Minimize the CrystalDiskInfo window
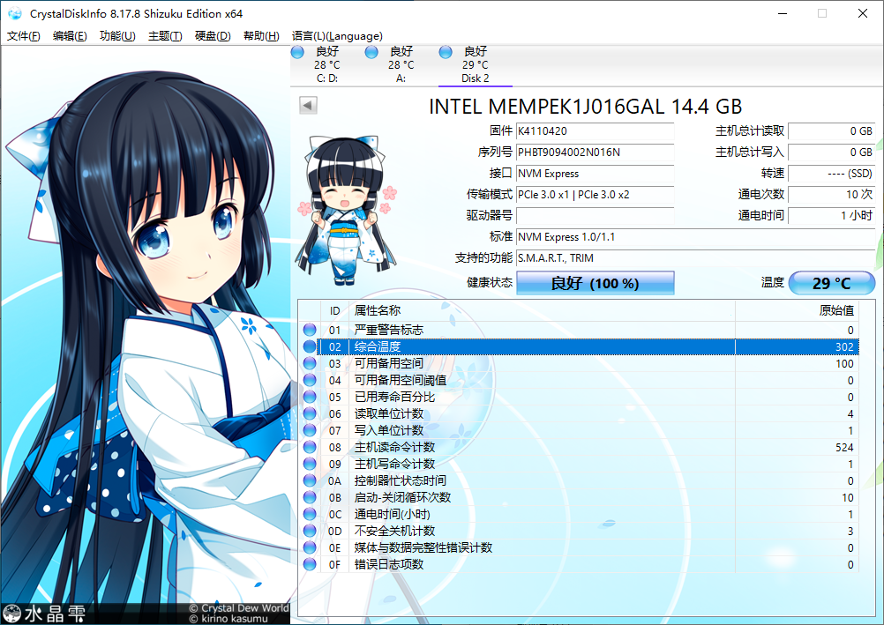This screenshot has width=884, height=625. tap(783, 13)
